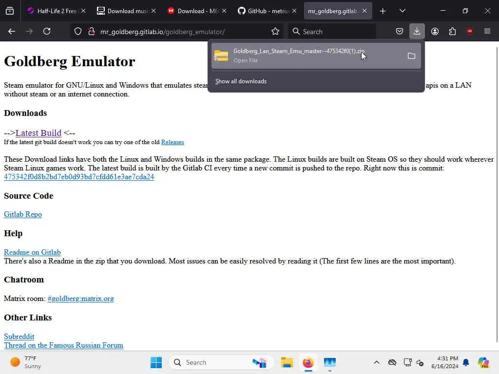This screenshot has height=374, width=499.
Task: Expand the list all tabs chevron
Action: (x=403, y=11)
